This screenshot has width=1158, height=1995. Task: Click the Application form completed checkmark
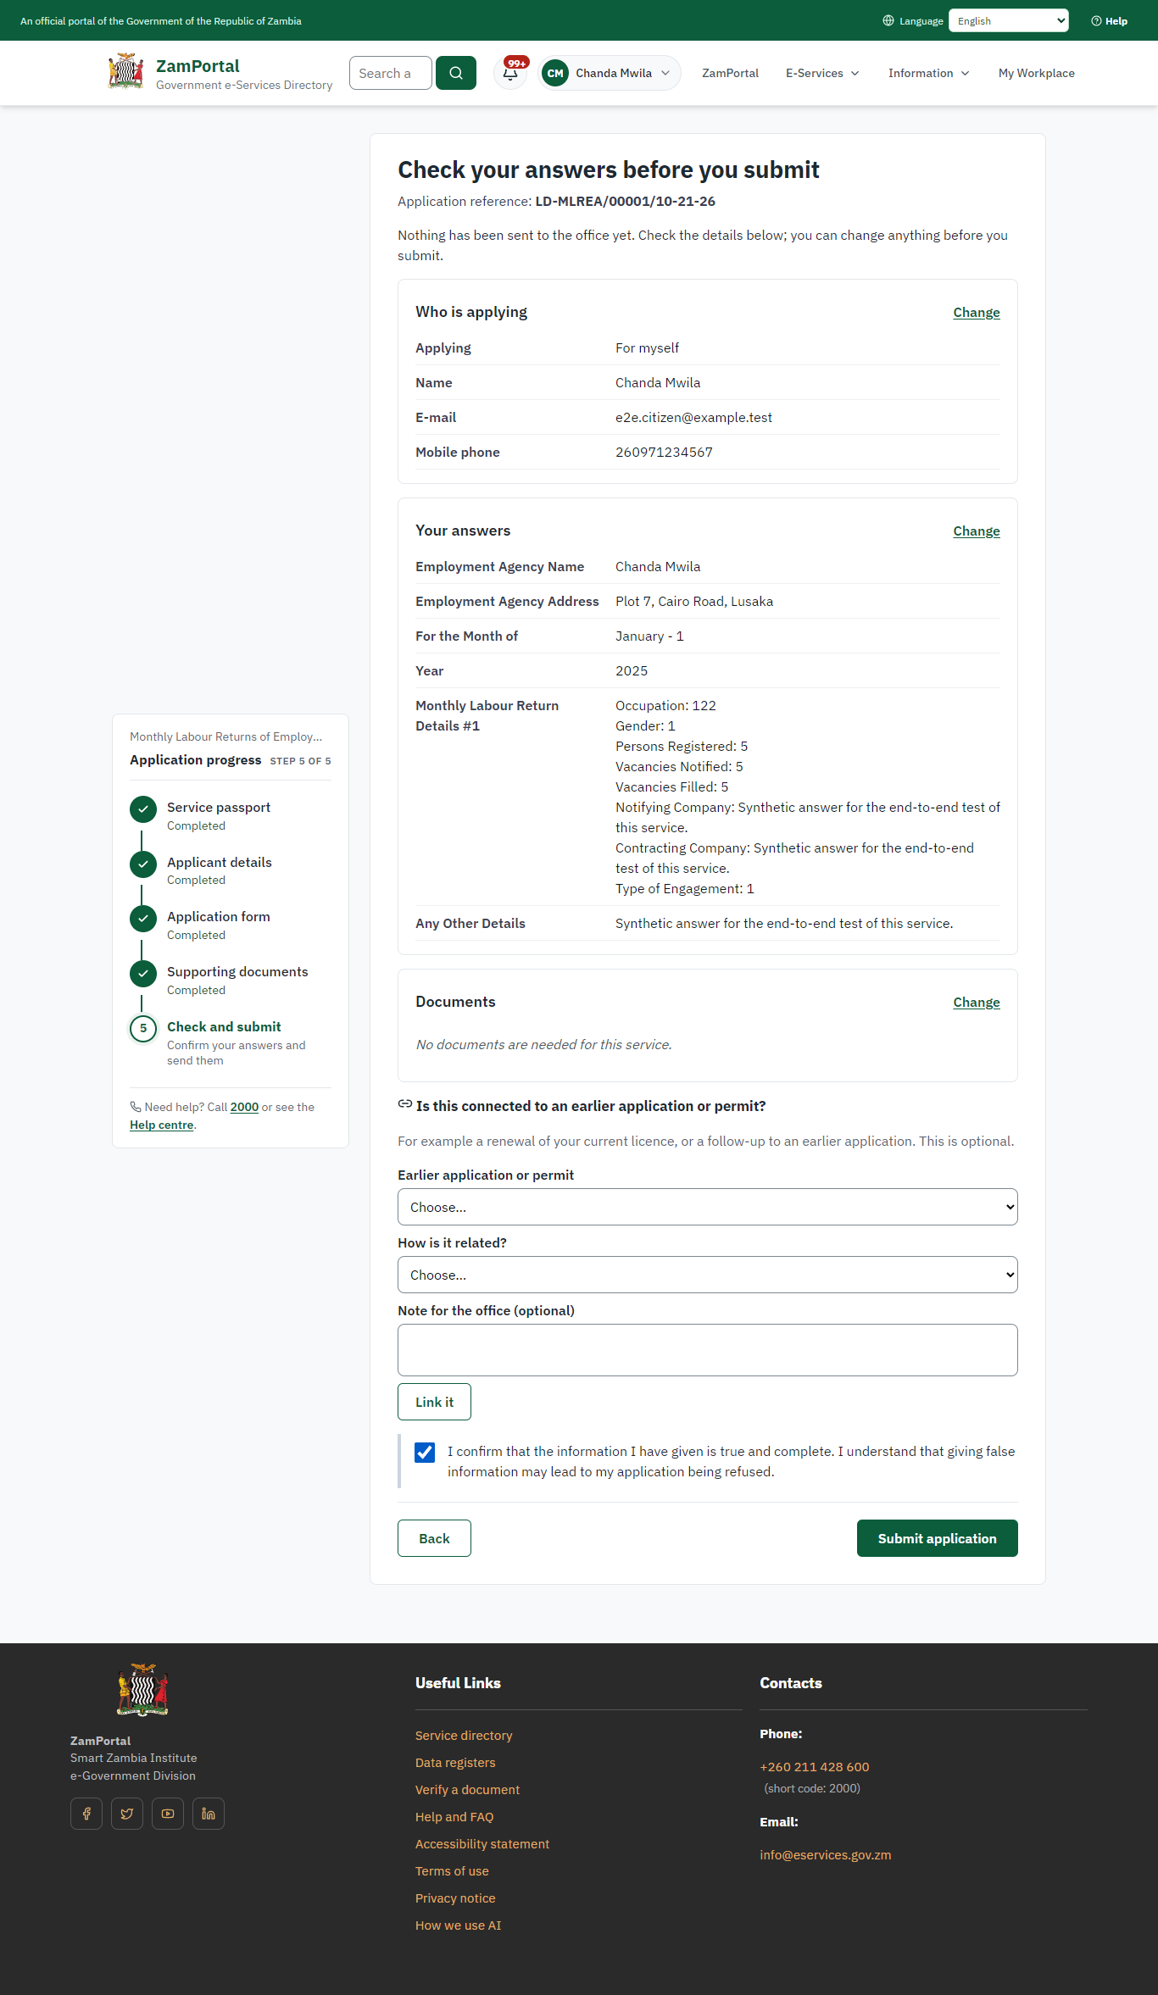point(143,919)
